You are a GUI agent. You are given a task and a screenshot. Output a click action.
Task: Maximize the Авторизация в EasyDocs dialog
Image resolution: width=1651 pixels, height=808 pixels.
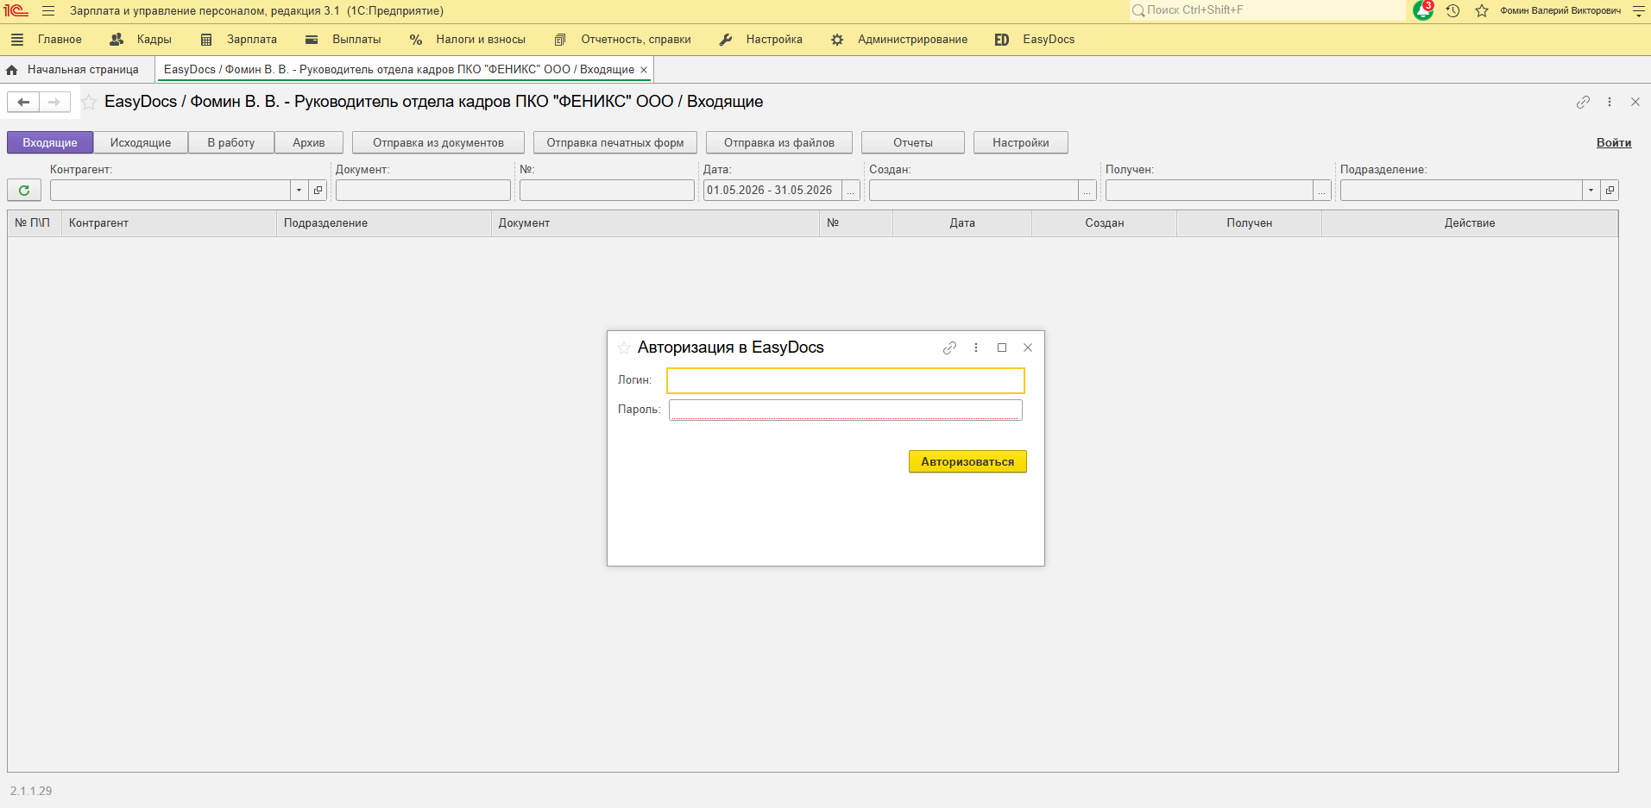pyautogui.click(x=1002, y=348)
